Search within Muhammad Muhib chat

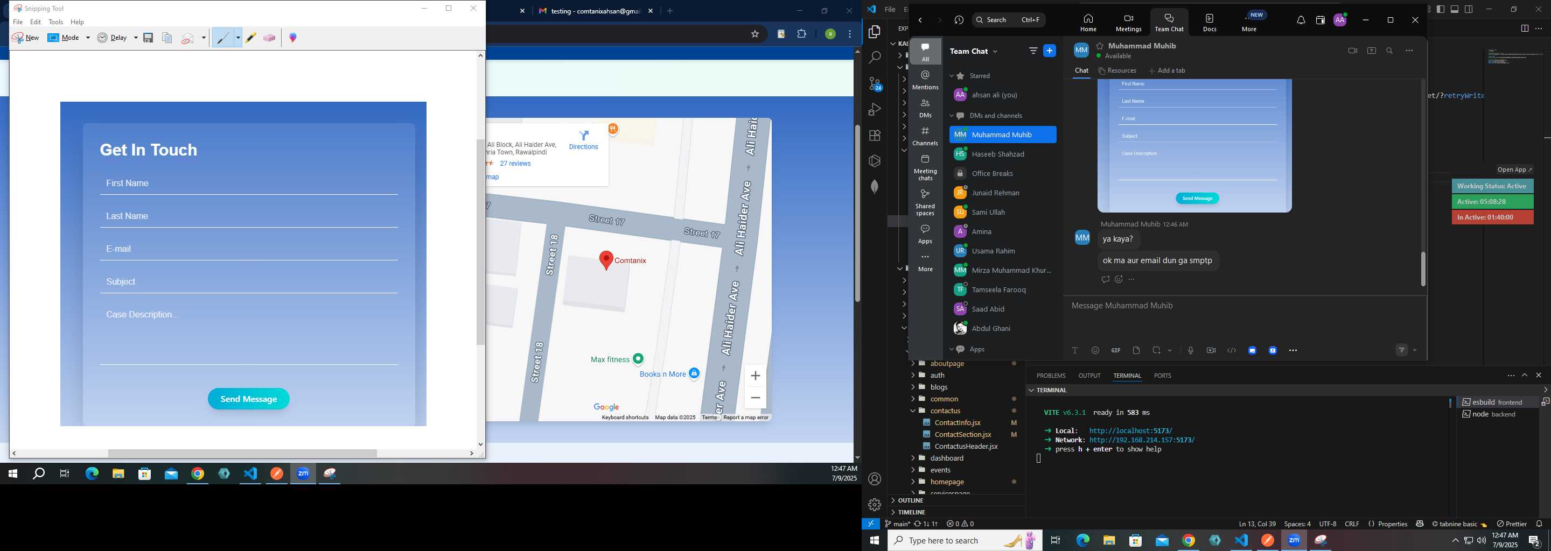tap(1389, 51)
